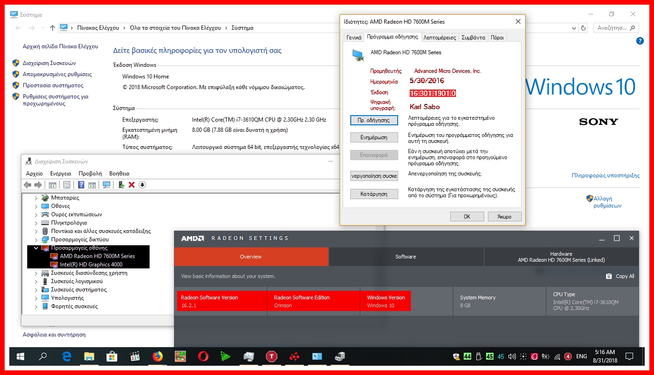The height and width of the screenshot is (375, 654).
Task: Click the Update driver green arrow icon
Action: tap(121, 185)
